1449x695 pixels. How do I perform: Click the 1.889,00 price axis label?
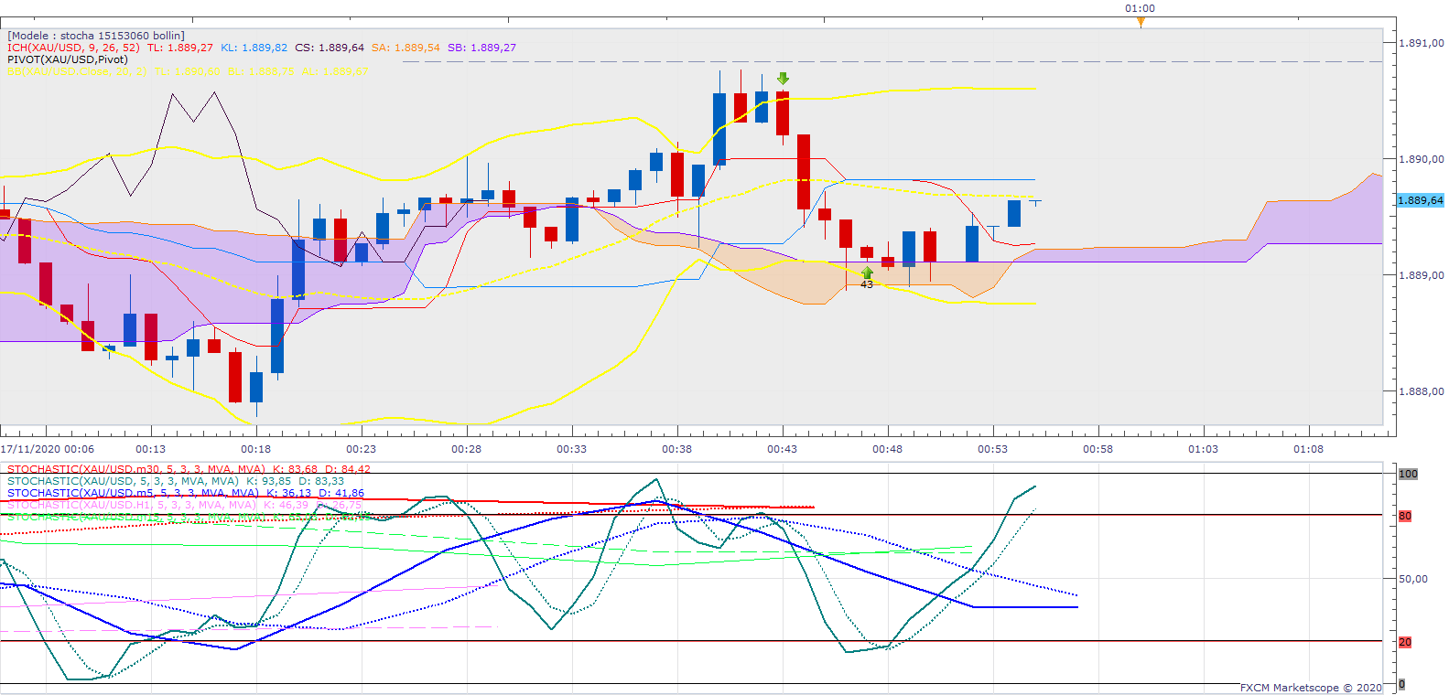[1422, 275]
